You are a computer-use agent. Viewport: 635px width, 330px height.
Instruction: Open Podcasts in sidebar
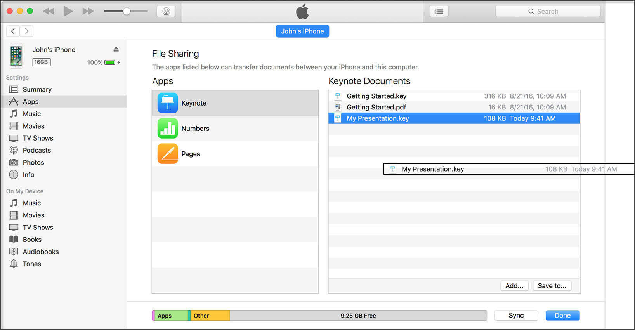[x=64, y=150]
